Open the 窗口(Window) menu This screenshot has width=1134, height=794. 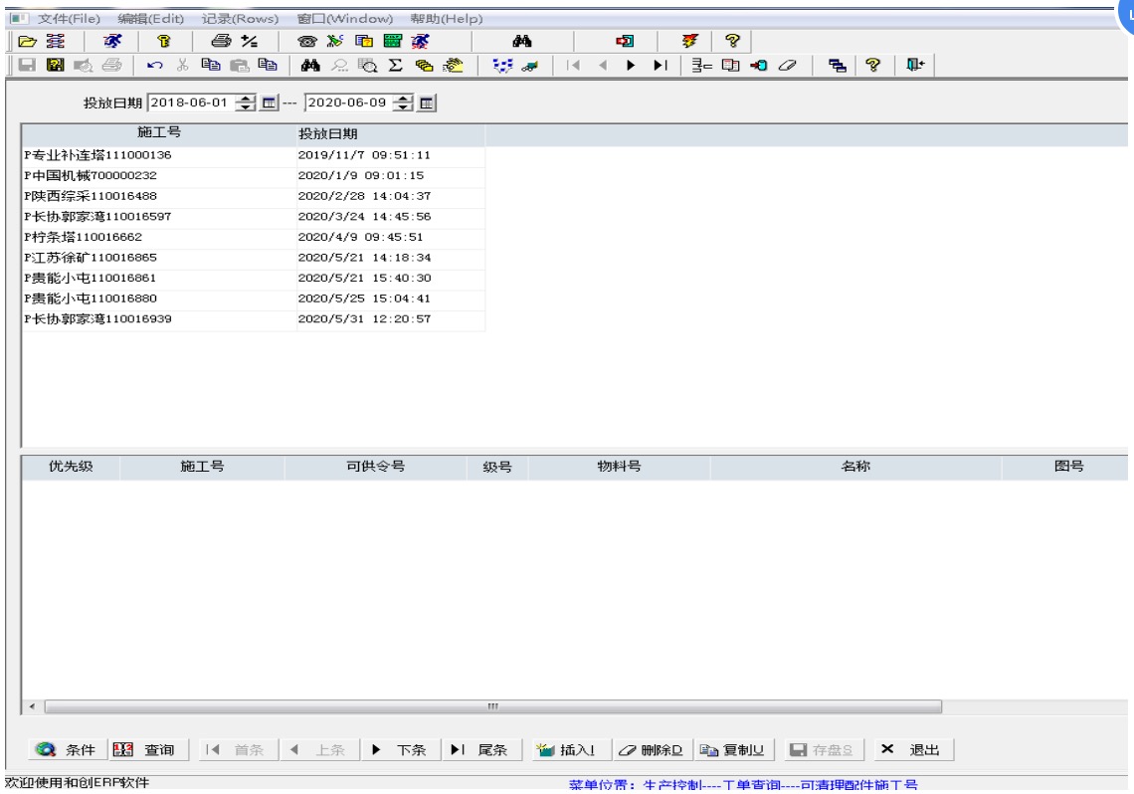[x=345, y=19]
